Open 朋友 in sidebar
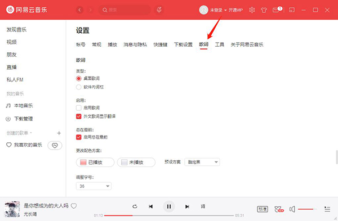Viewport: 338px width, 221px height. click(x=12, y=55)
